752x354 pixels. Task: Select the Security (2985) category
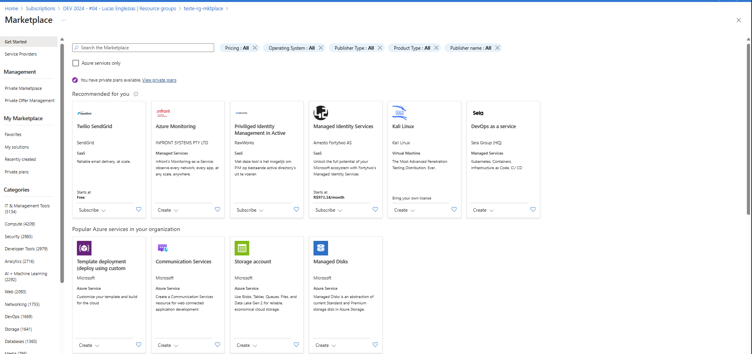pos(19,237)
